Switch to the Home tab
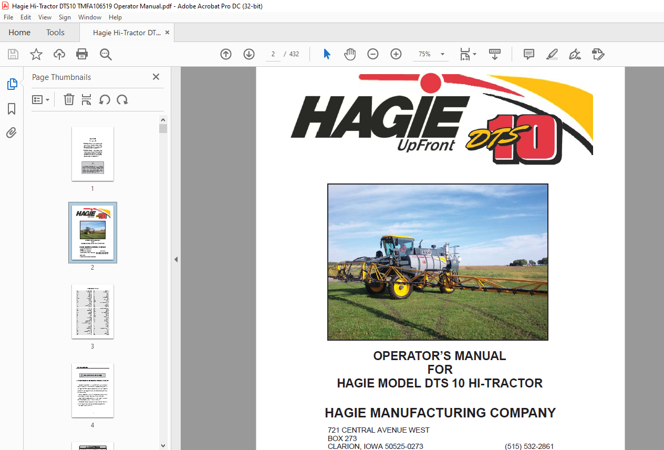 click(x=19, y=33)
